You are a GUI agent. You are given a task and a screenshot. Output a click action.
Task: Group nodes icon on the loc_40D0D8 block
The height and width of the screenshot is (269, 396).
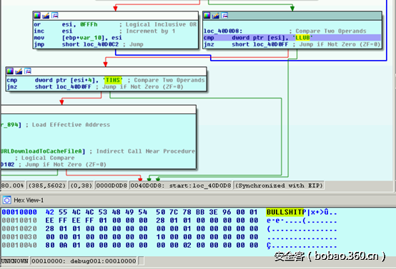[224, 16]
